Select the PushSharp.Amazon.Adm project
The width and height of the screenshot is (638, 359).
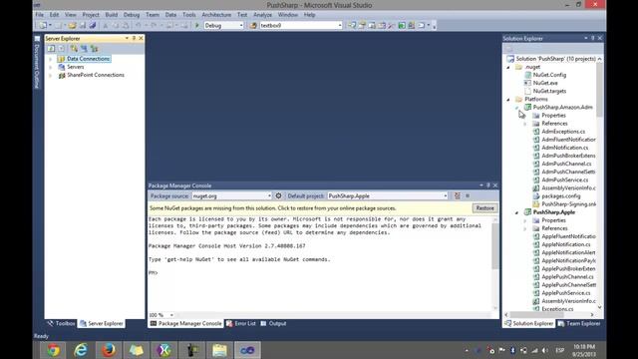[x=562, y=108]
